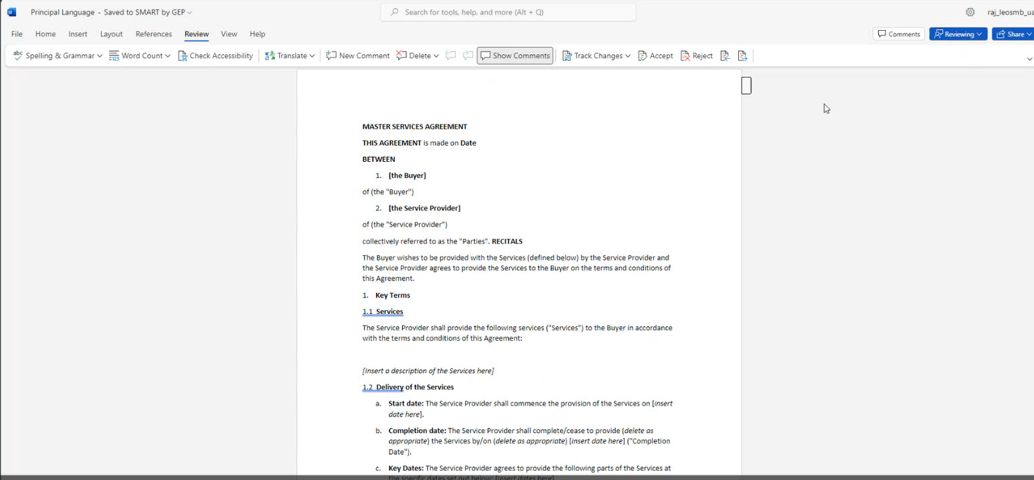
Task: Click the Spelling & Grammar icon
Action: pos(18,55)
